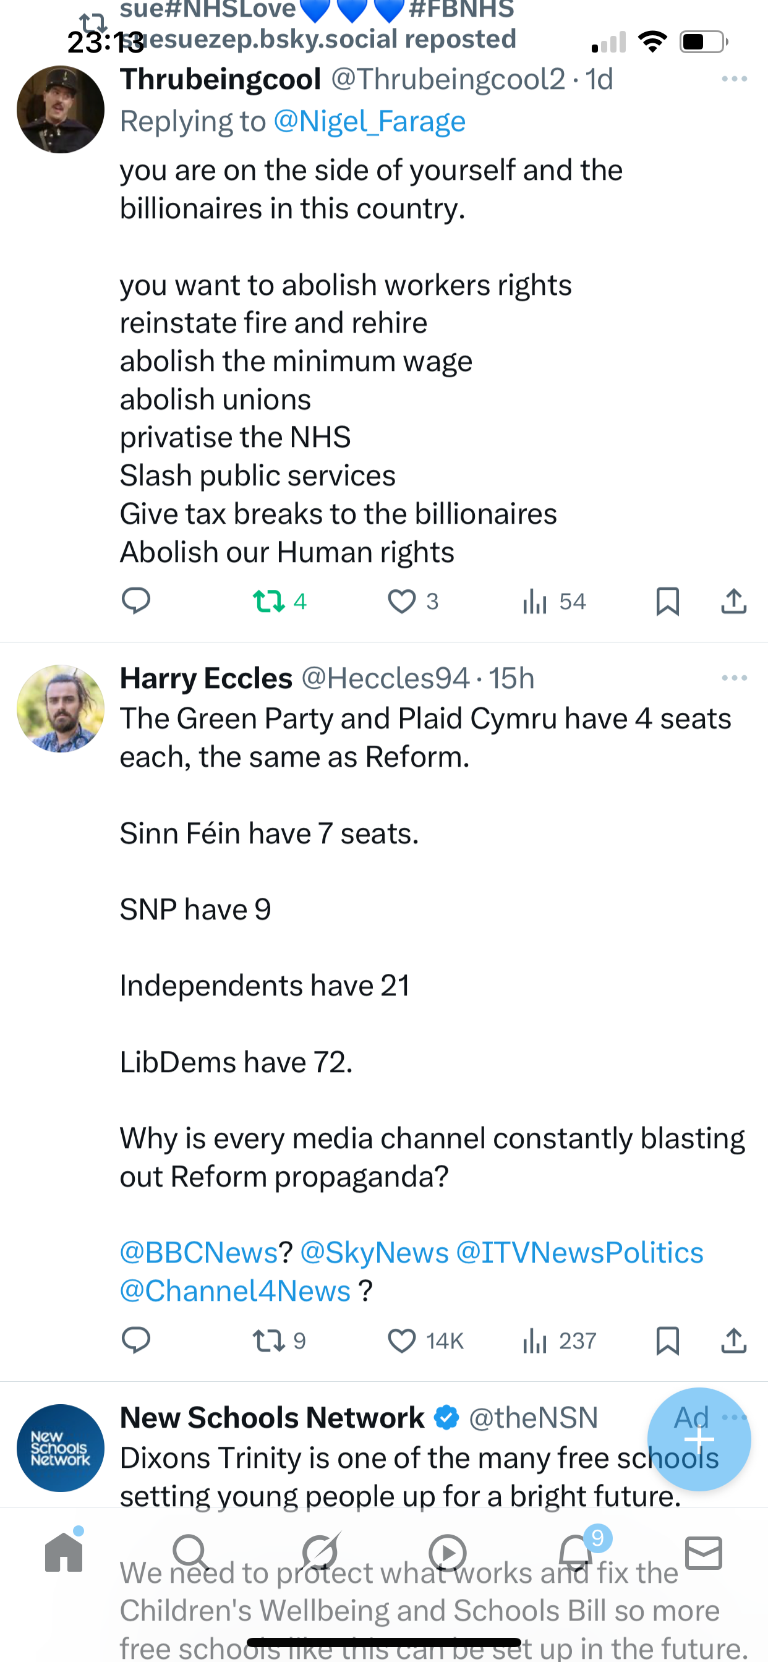Share Thrubeingcool's post
The width and height of the screenshot is (768, 1662).
[x=734, y=602]
